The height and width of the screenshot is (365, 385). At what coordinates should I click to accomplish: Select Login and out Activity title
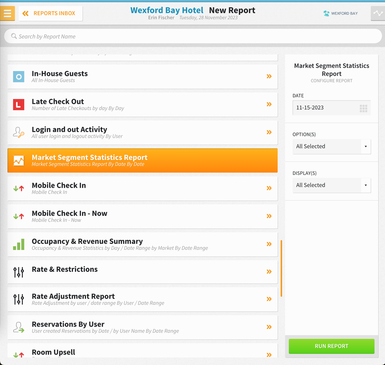point(69,129)
